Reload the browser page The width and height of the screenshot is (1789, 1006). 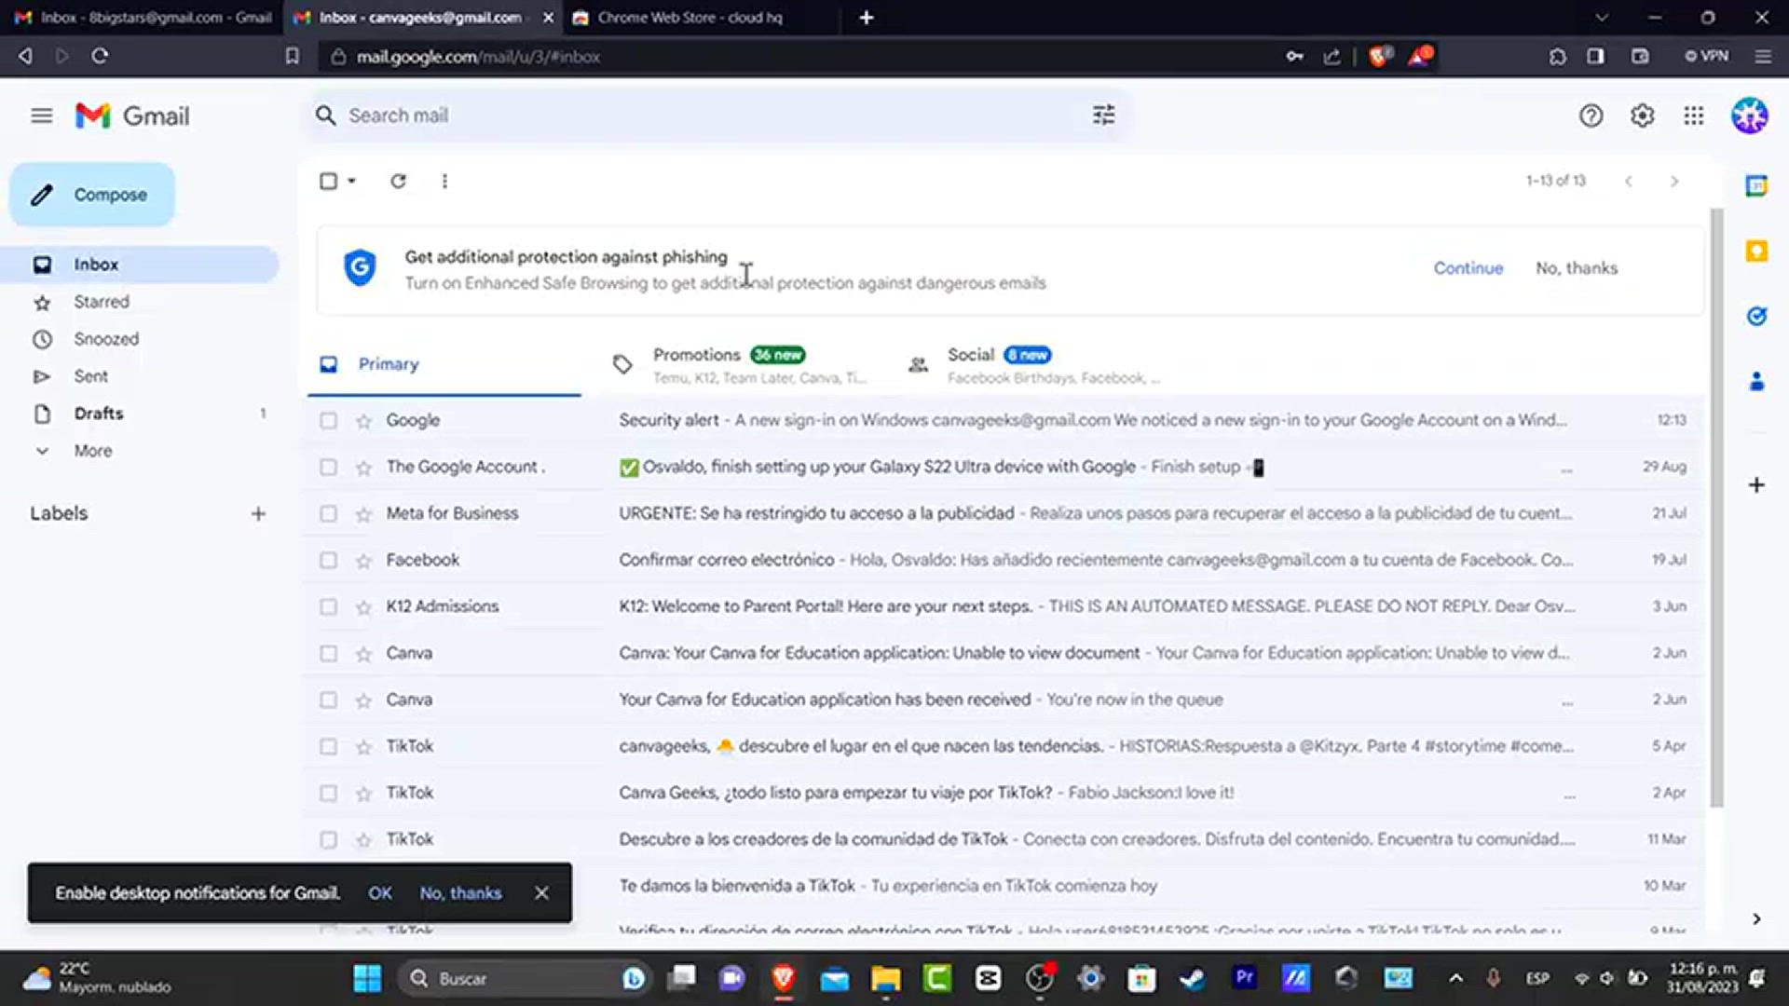pyautogui.click(x=100, y=56)
